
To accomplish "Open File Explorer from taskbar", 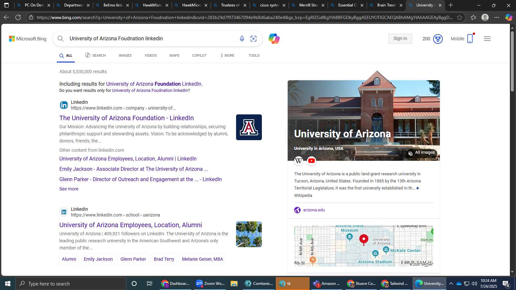I will click(234, 284).
